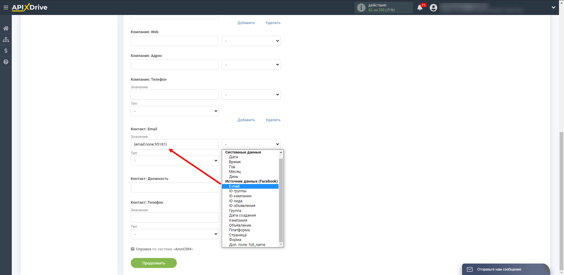Click Удалить link above Компания: Web
The image size is (564, 275).
pos(273,23)
